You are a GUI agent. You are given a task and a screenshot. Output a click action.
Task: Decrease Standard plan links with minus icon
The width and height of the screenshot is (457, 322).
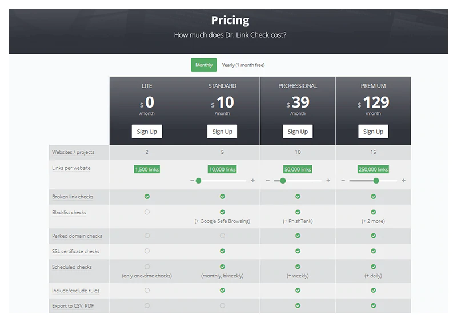pos(192,181)
